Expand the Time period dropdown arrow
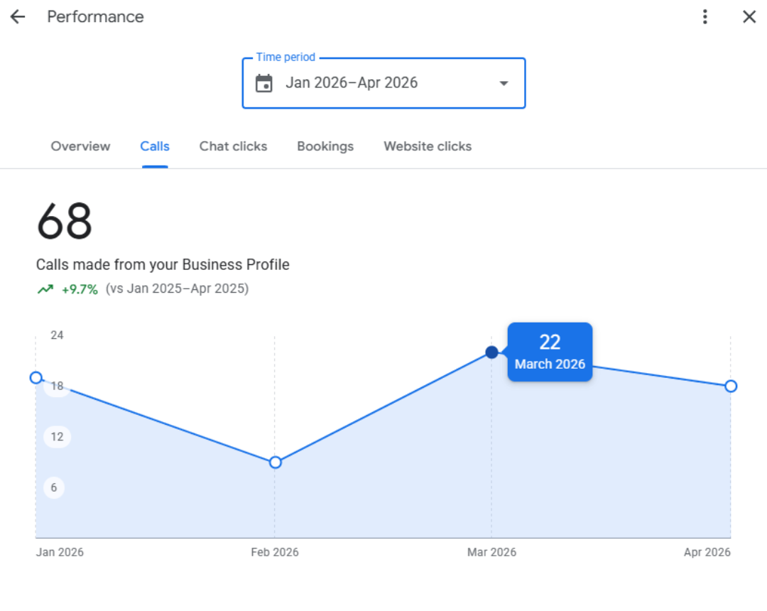This screenshot has width=767, height=611. coord(504,83)
